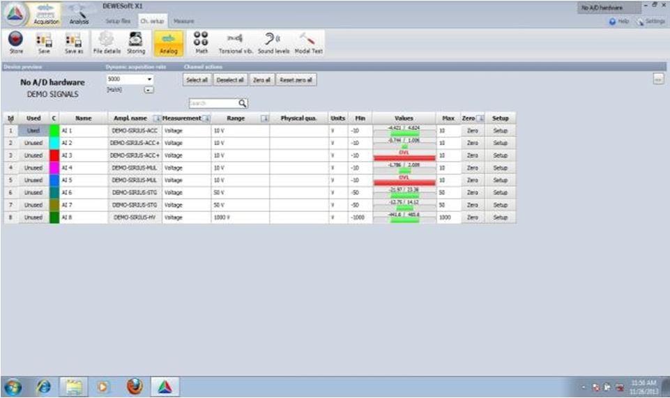Click Reset zero all button
The height and width of the screenshot is (398, 670).
(296, 80)
